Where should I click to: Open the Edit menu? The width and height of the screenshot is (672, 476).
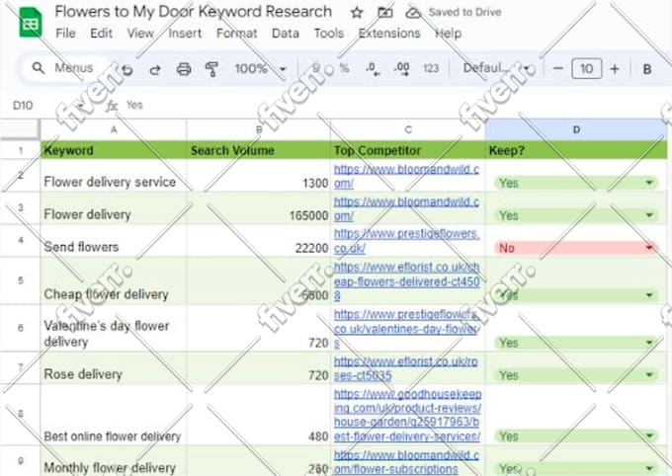pos(101,33)
